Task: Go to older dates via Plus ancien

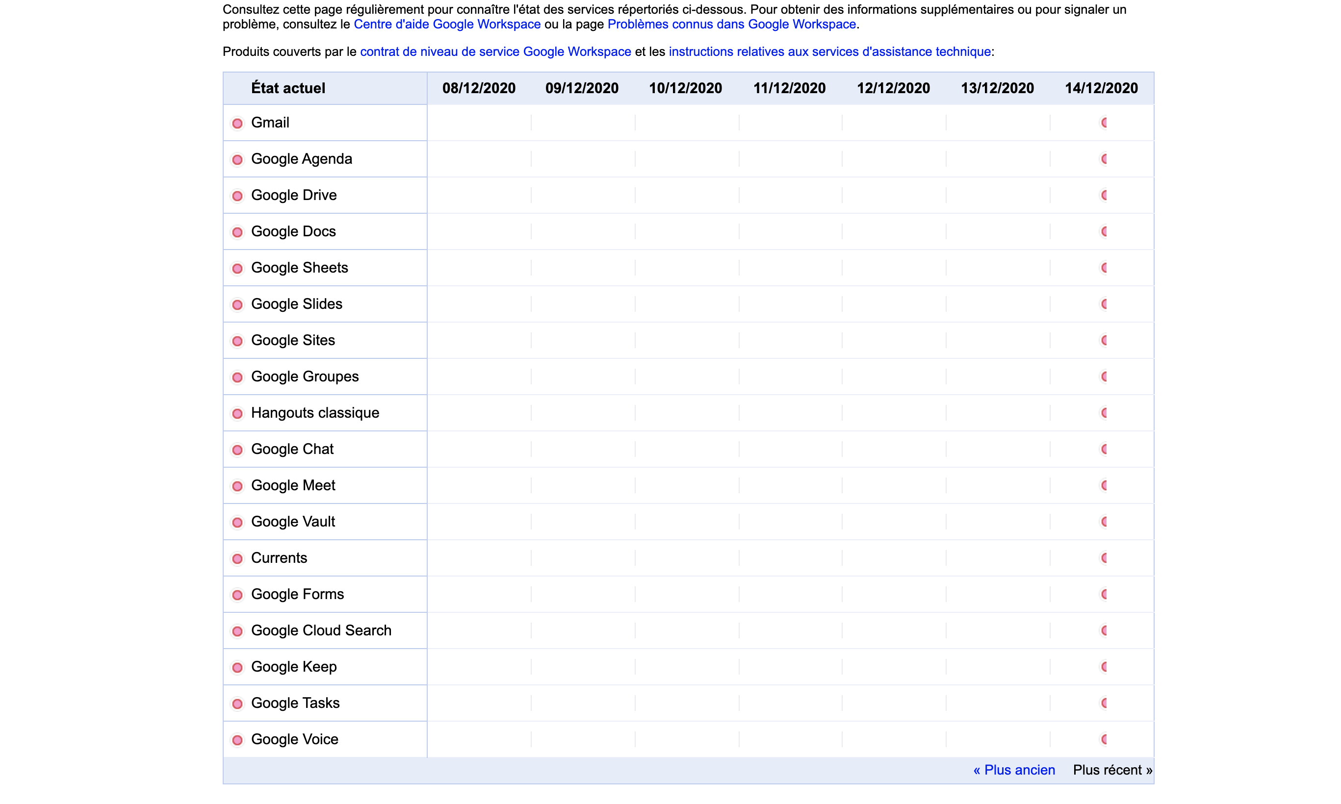Action: 1014,770
